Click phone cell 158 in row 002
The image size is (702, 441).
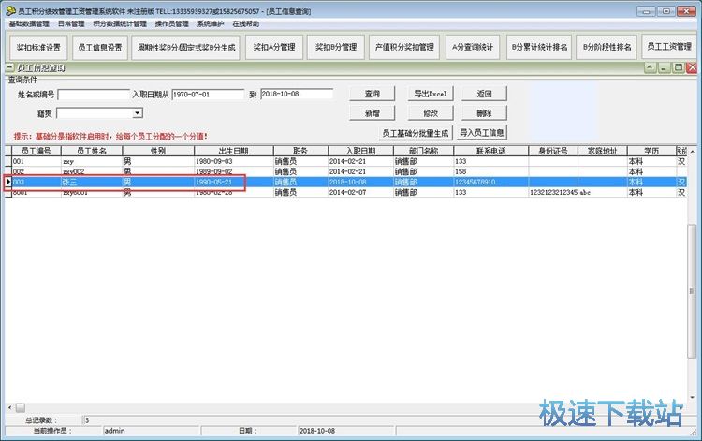(x=491, y=171)
